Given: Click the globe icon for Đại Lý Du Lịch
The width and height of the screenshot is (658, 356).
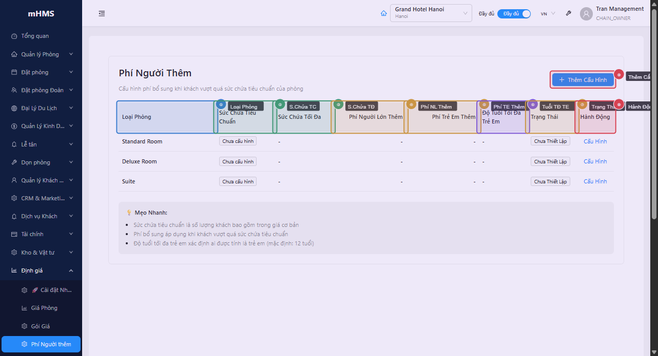Looking at the screenshot, I should click(x=14, y=109).
